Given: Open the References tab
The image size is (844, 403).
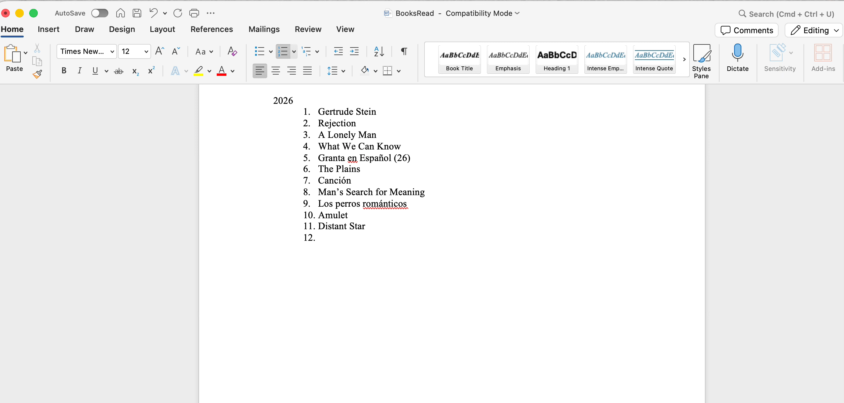Looking at the screenshot, I should (x=212, y=29).
